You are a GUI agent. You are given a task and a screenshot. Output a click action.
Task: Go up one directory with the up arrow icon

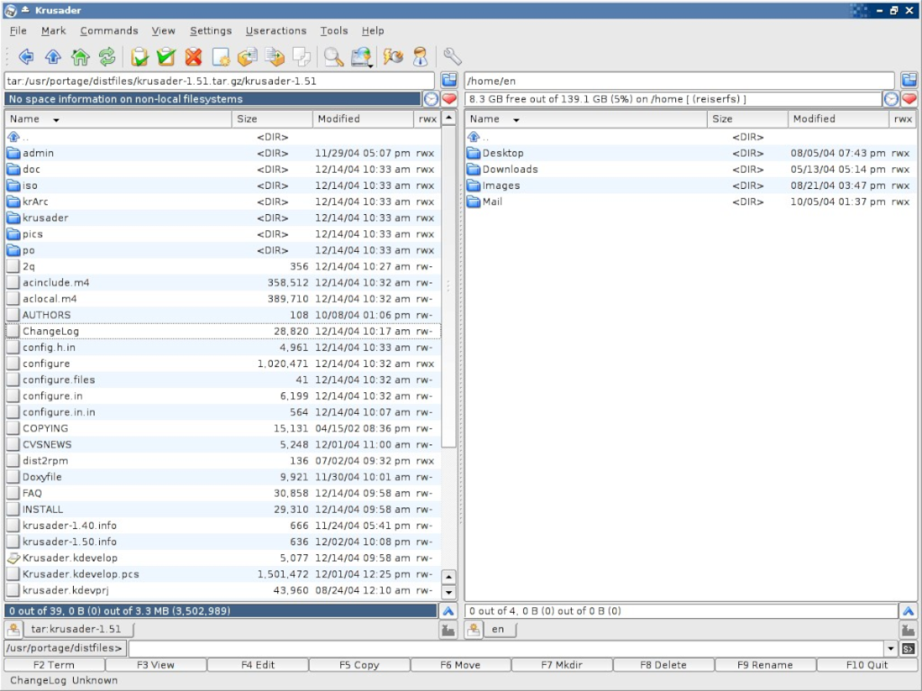[52, 58]
